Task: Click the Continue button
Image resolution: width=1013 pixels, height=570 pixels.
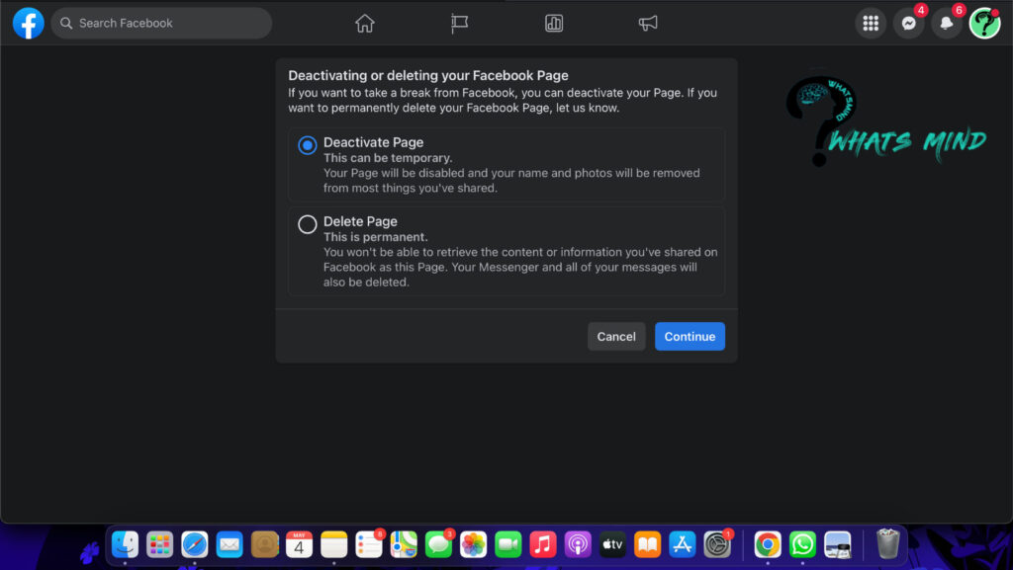Action: (x=690, y=337)
